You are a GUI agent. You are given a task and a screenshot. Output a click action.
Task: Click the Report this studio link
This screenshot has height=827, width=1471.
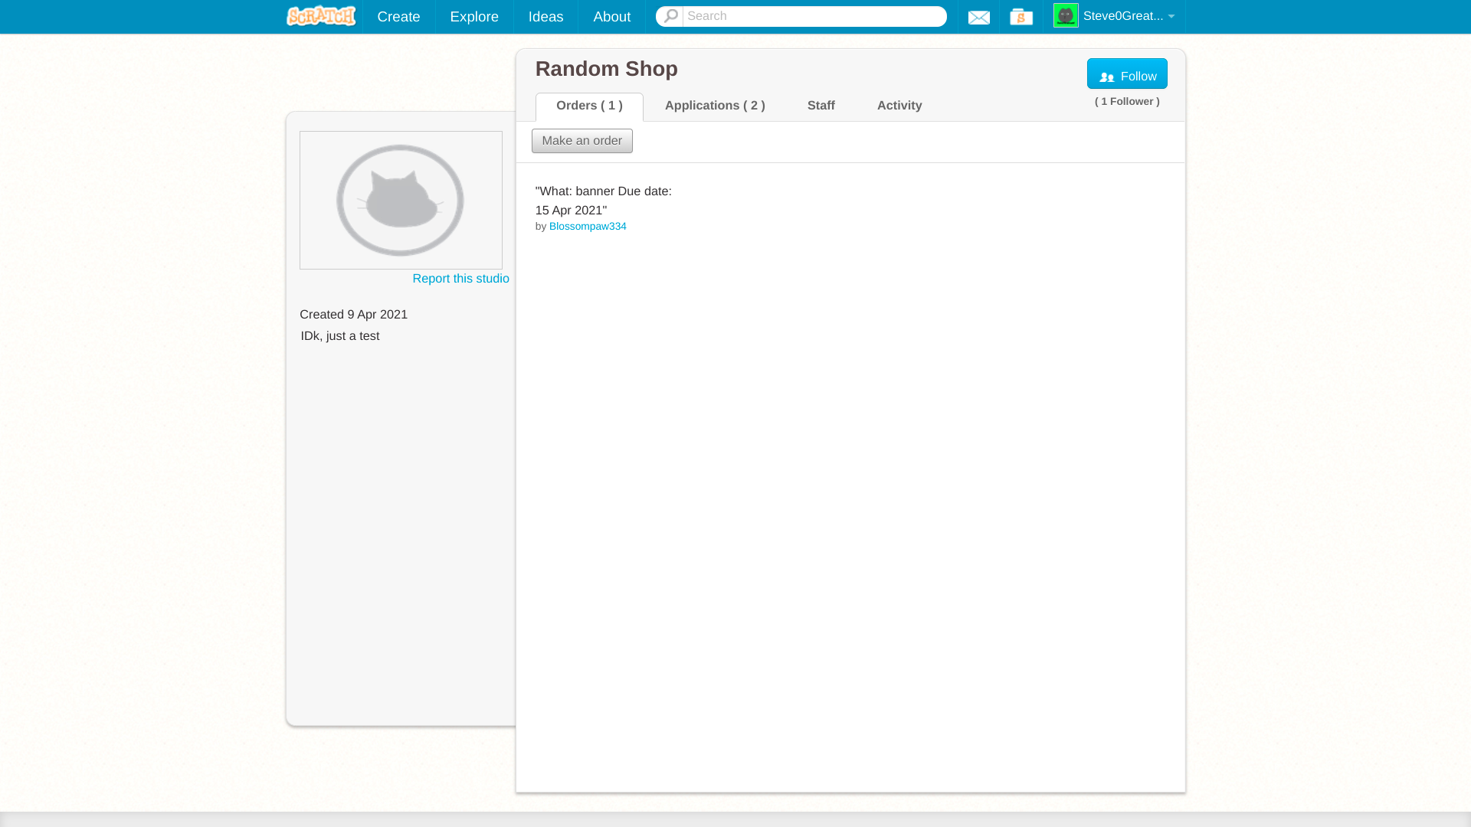coord(460,279)
